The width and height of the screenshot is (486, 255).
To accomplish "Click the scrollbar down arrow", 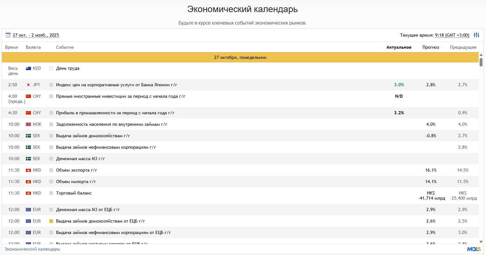I will tap(481, 242).
